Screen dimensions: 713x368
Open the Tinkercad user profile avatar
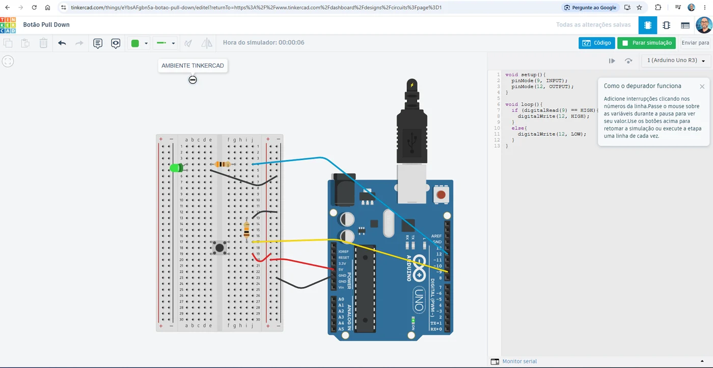tap(704, 25)
